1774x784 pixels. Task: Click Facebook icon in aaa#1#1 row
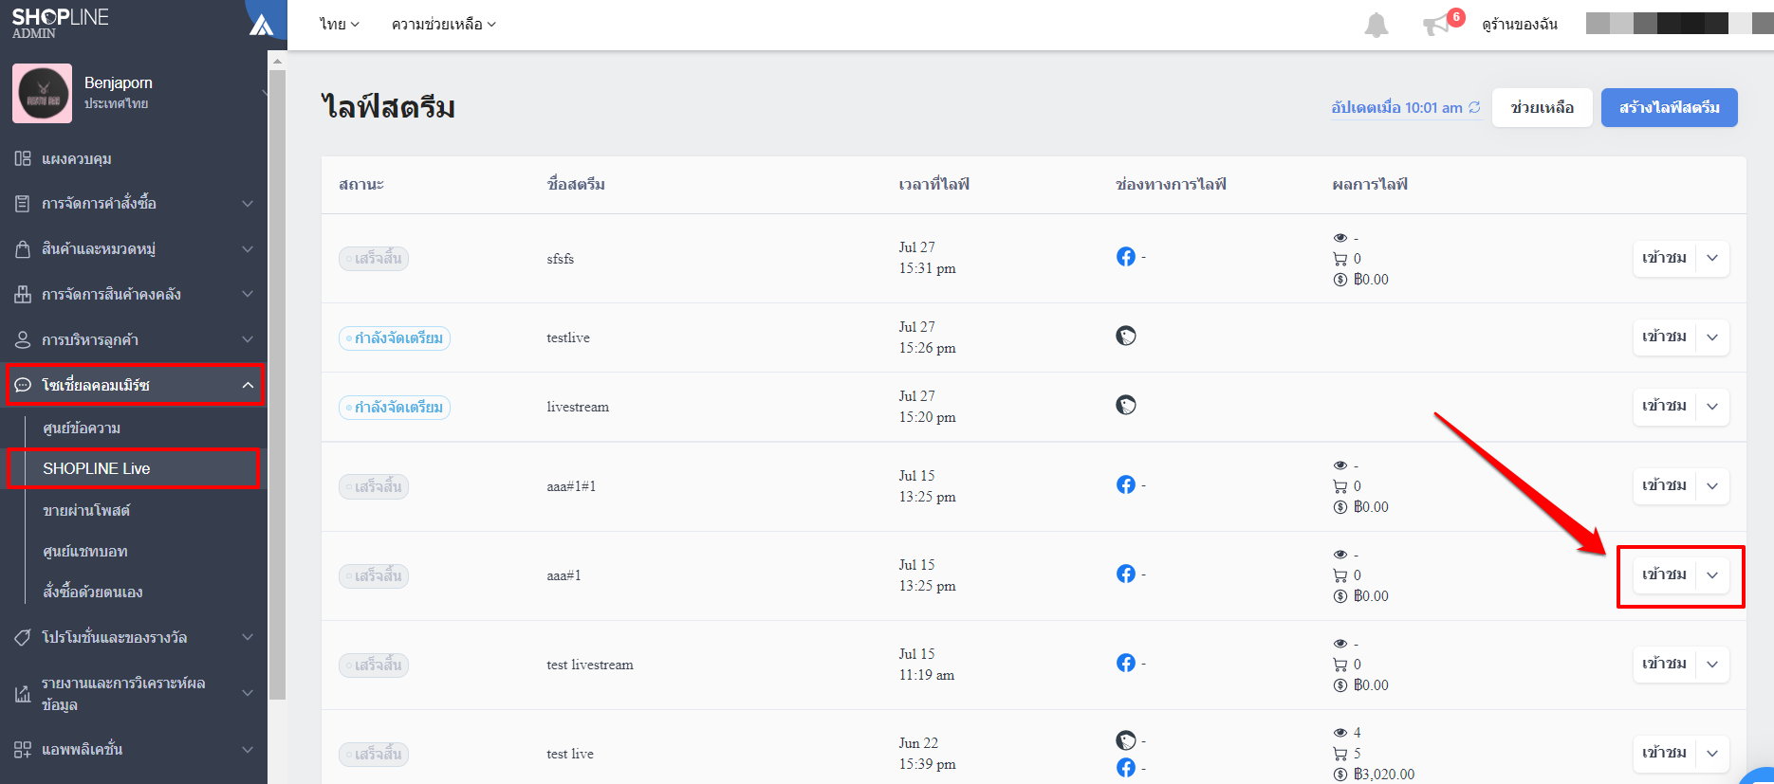pyautogui.click(x=1126, y=484)
